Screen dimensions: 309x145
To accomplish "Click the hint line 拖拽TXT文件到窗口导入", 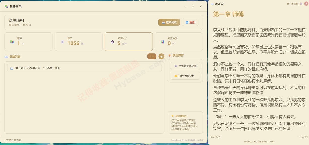I will (184, 126).
